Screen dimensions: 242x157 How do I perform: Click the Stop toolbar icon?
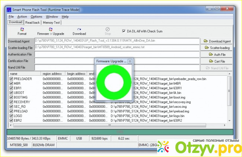click(108, 31)
